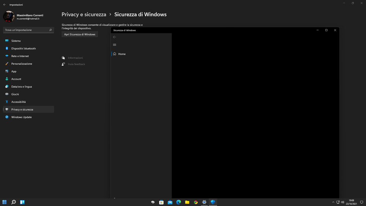
Task: Minimize the Sicurezza di Windows window
Action: tap(317, 30)
